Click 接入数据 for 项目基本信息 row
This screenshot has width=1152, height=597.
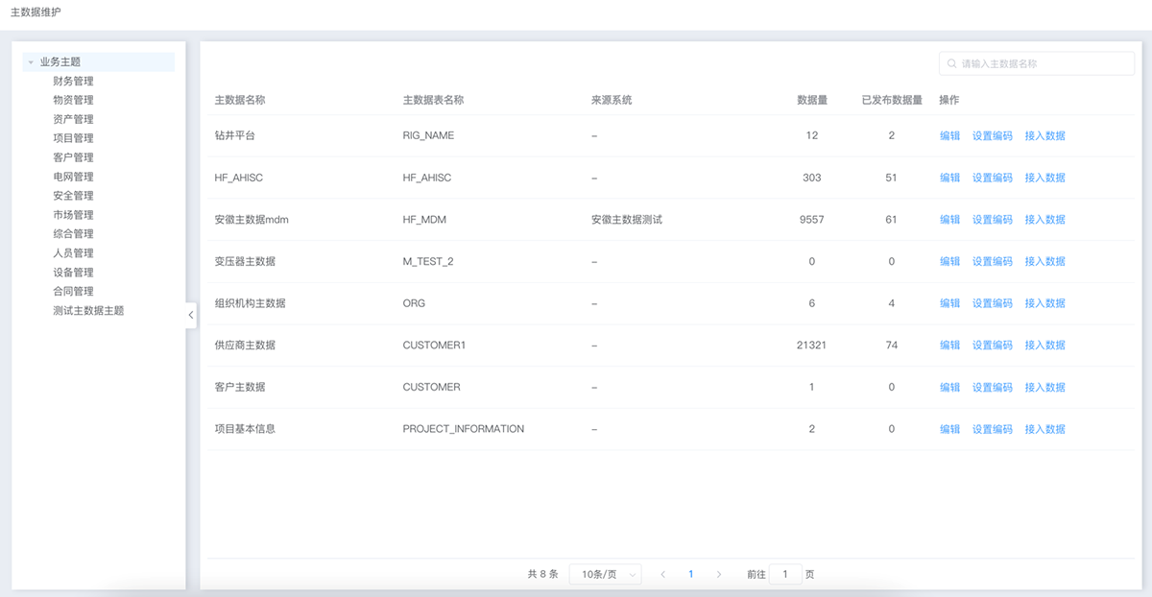(x=1045, y=429)
